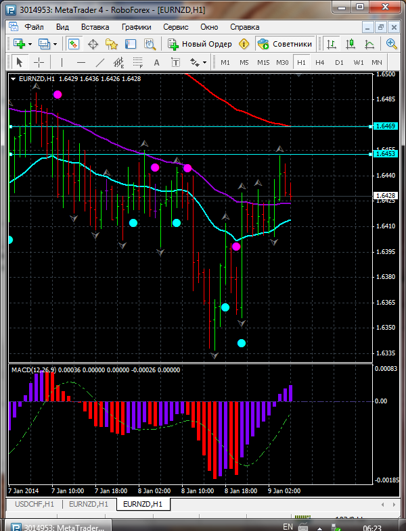Click the Новый Ордер button

point(200,44)
